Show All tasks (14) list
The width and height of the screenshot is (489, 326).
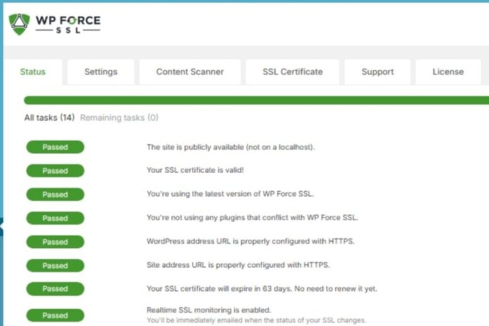pos(50,117)
